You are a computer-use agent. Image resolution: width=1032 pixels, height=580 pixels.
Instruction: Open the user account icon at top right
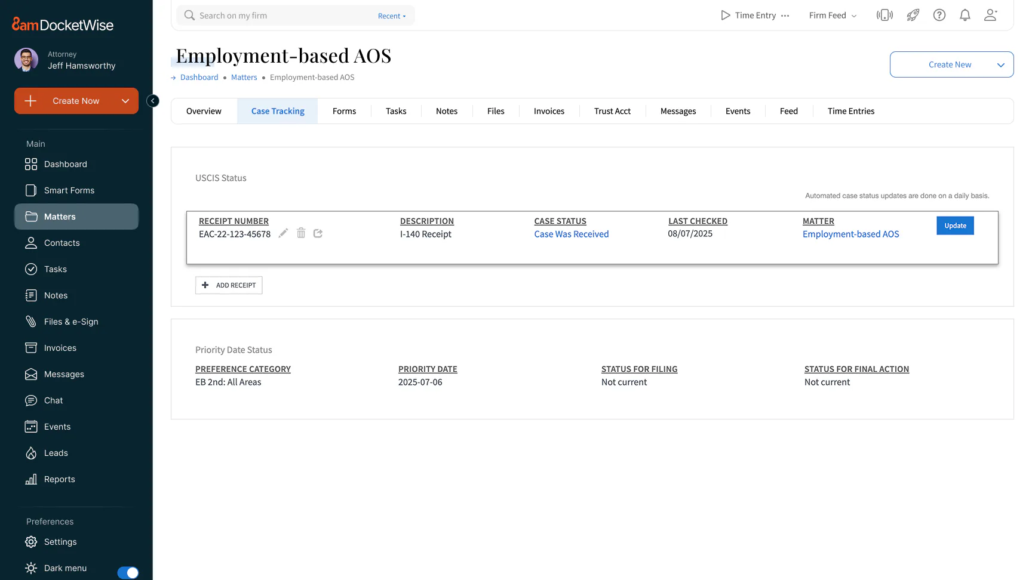(990, 16)
